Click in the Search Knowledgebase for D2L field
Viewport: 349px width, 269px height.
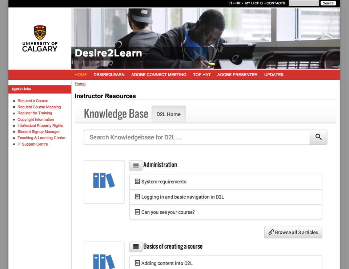(196, 137)
